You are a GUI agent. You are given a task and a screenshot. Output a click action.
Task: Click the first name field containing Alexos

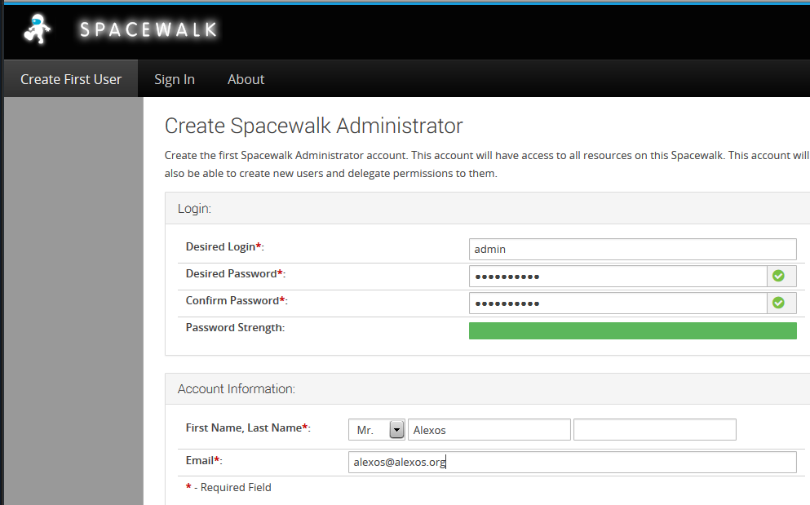[x=489, y=429]
